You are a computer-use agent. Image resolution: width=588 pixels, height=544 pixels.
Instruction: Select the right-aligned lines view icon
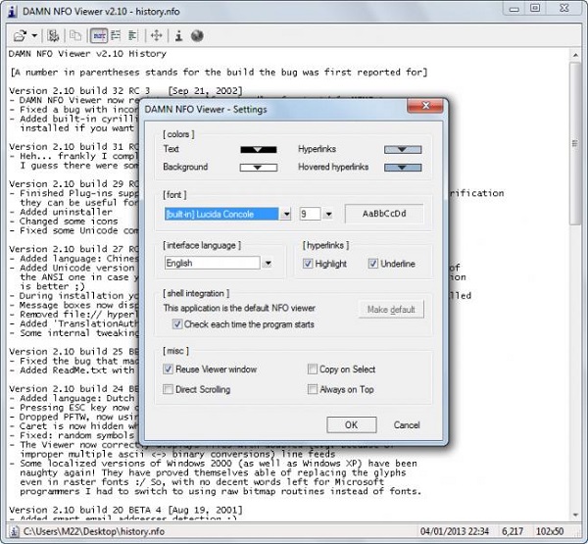click(x=132, y=35)
